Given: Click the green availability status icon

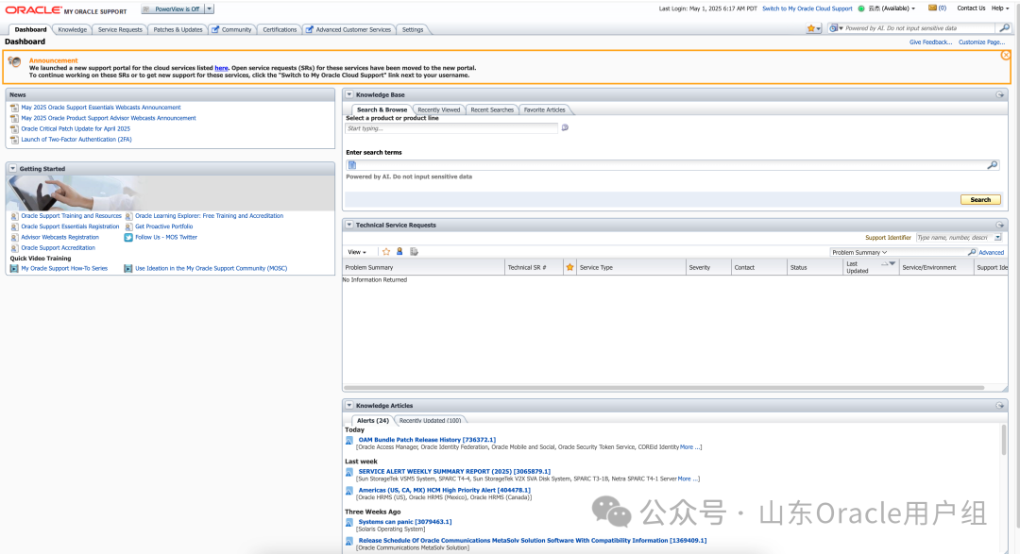Looking at the screenshot, I should click(861, 8).
